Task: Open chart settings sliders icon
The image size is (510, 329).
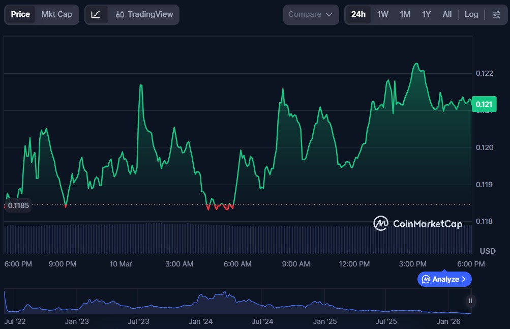Action: pos(496,14)
